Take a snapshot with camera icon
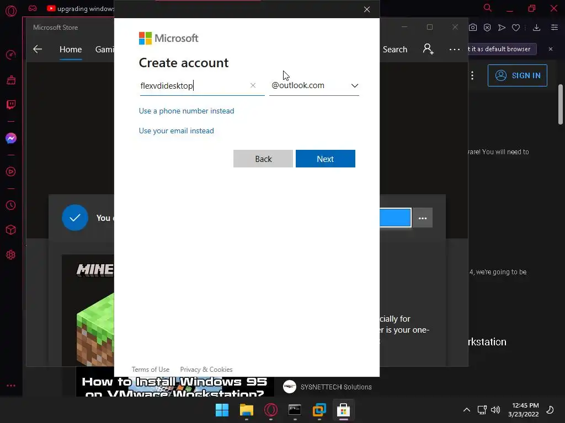Image resolution: width=565 pixels, height=423 pixels. [473, 28]
